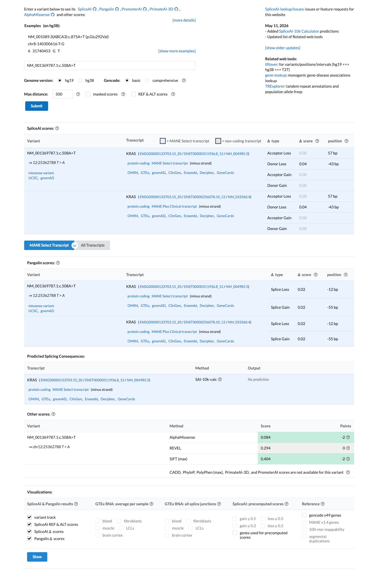
Task: Enable the masked scores checkbox
Action: coord(88,94)
